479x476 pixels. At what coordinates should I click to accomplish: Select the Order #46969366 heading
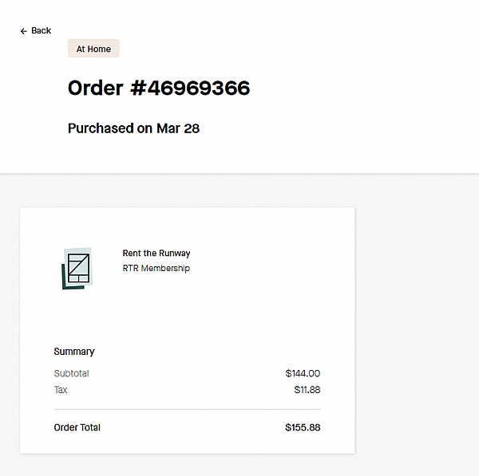click(x=158, y=88)
